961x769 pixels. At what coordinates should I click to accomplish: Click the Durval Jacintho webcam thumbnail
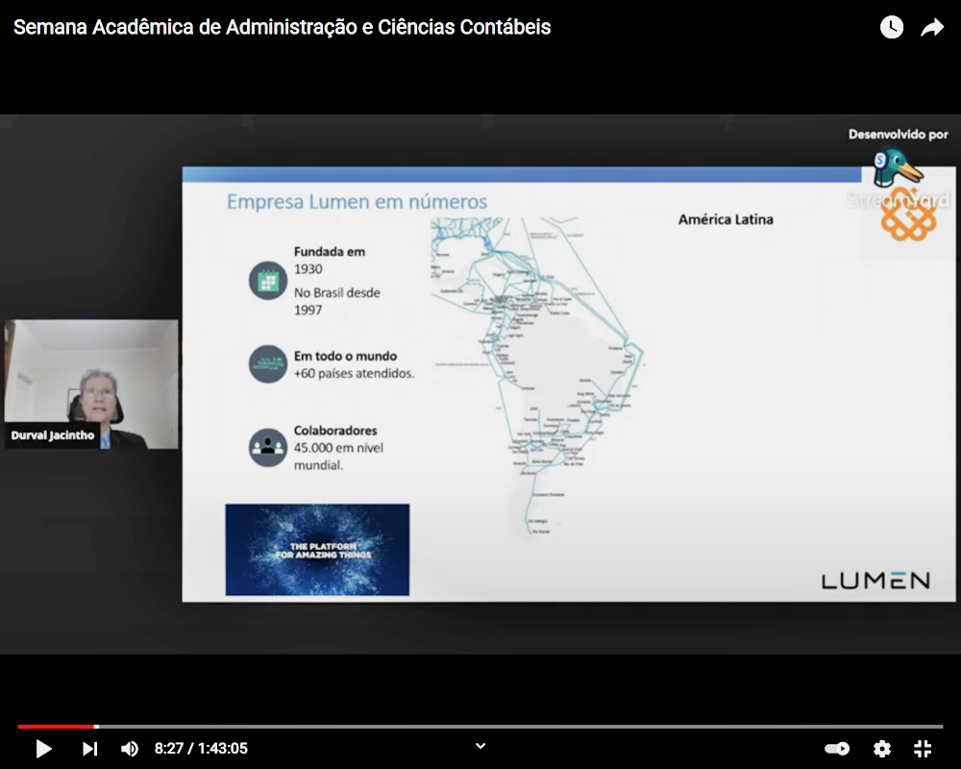[91, 384]
